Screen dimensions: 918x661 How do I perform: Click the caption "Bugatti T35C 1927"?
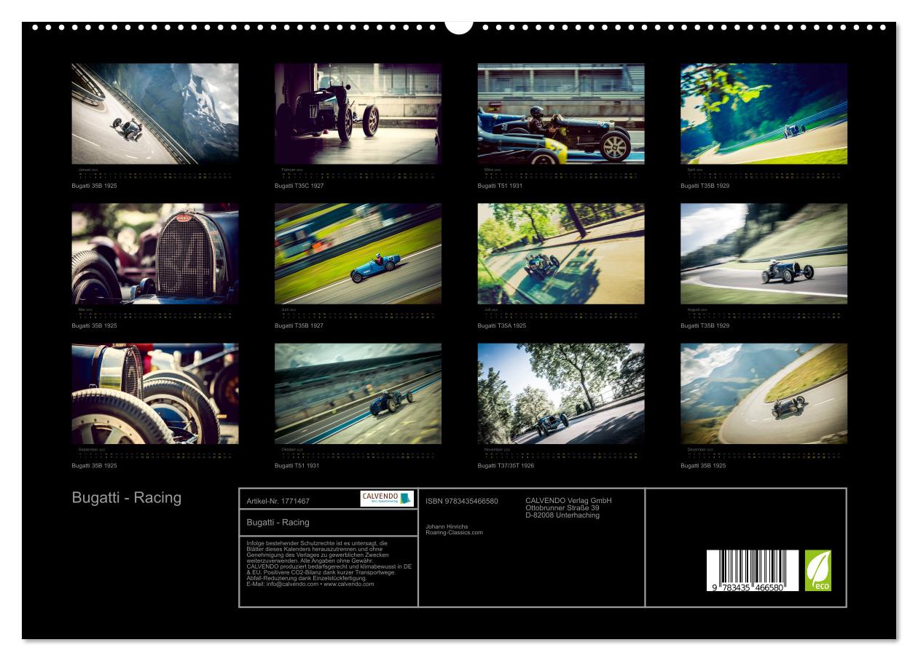pyautogui.click(x=299, y=186)
